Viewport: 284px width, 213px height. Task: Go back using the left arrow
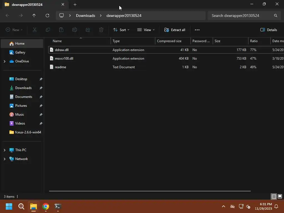(x=7, y=16)
